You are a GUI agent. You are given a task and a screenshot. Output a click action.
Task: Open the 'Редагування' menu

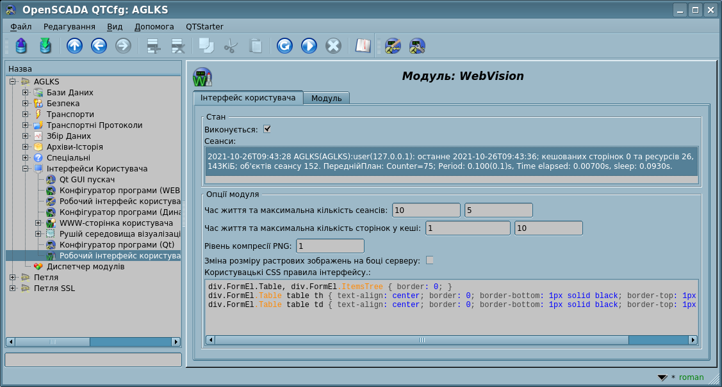pyautogui.click(x=69, y=27)
